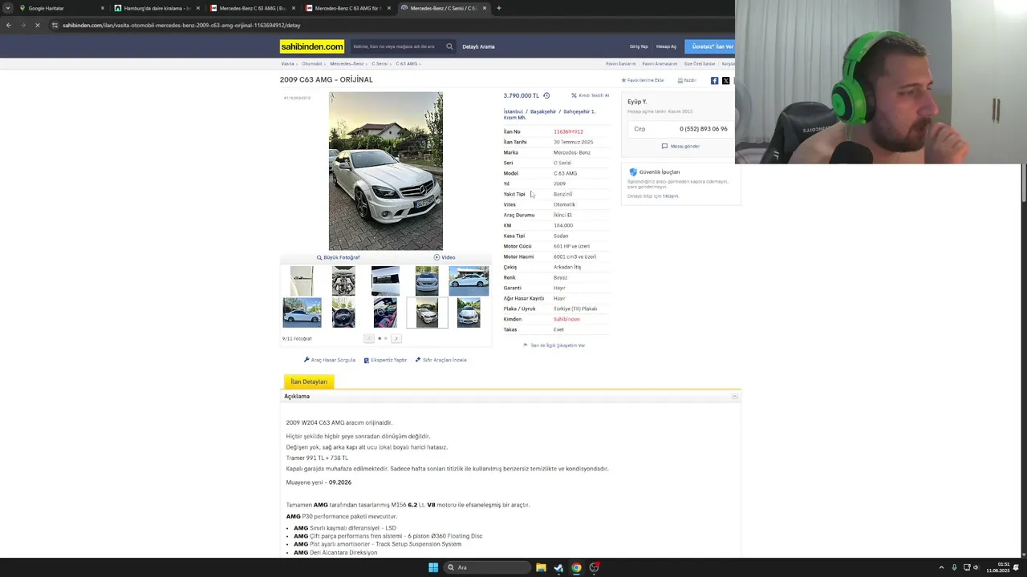Click seller name Eyüp Y.
This screenshot has height=577, width=1027.
637,102
